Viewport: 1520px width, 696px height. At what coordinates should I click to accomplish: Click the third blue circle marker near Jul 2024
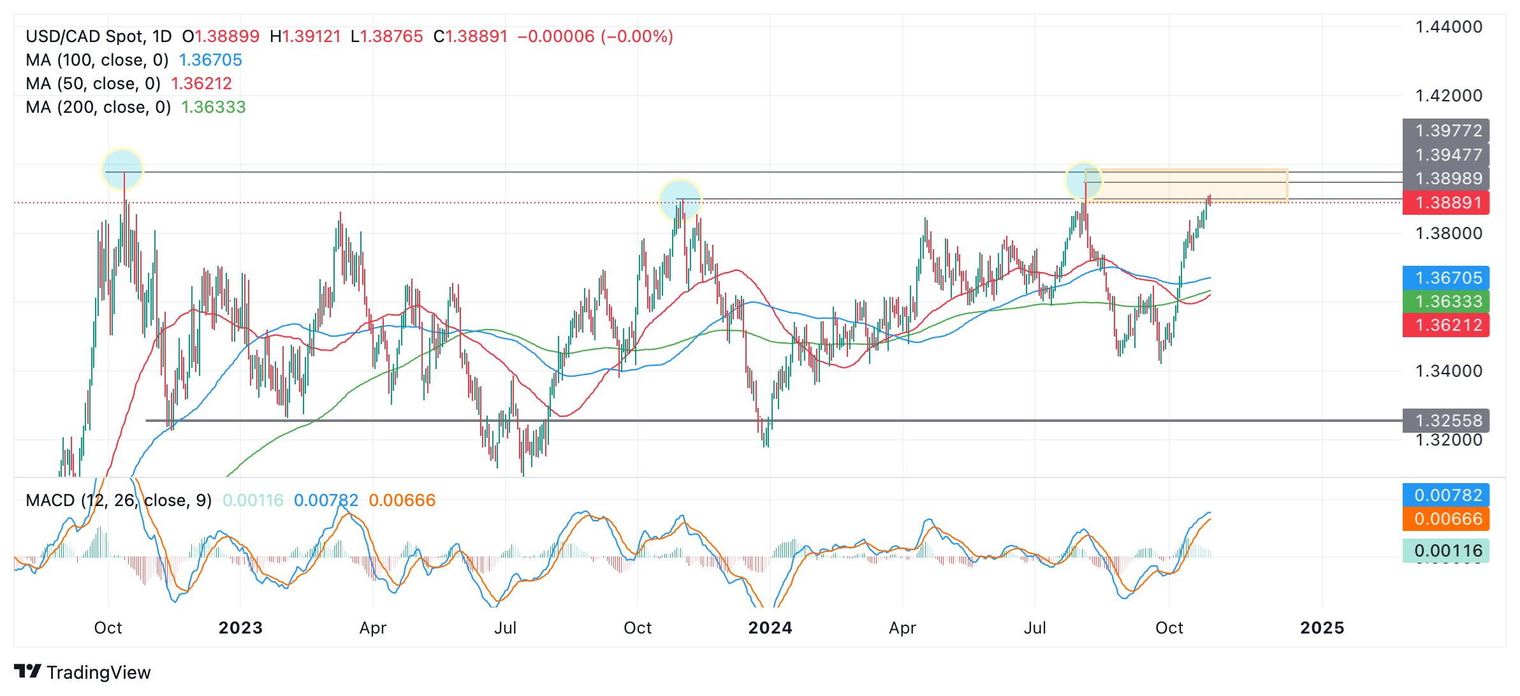tap(1083, 180)
